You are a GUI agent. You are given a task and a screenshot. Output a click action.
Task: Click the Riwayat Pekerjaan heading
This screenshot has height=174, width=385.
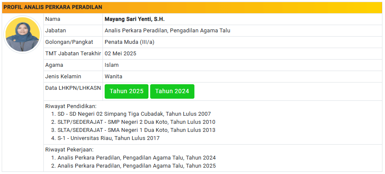69,150
